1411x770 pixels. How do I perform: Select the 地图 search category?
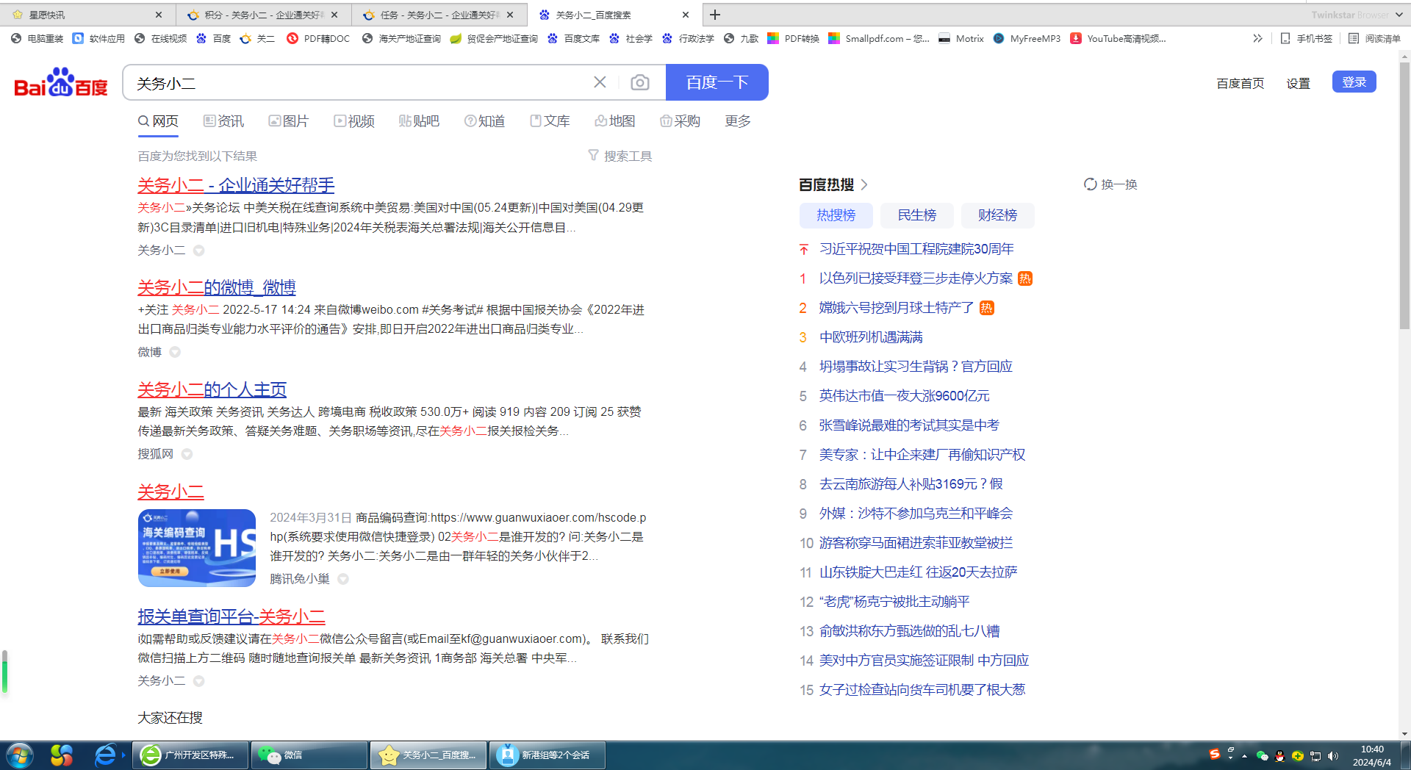pos(615,121)
